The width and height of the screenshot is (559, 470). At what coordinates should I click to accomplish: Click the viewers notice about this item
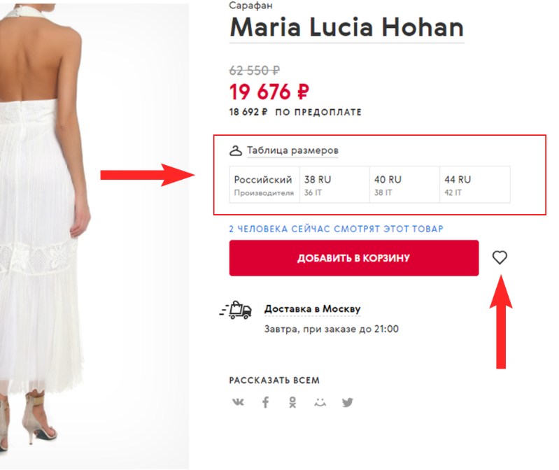[x=336, y=229]
